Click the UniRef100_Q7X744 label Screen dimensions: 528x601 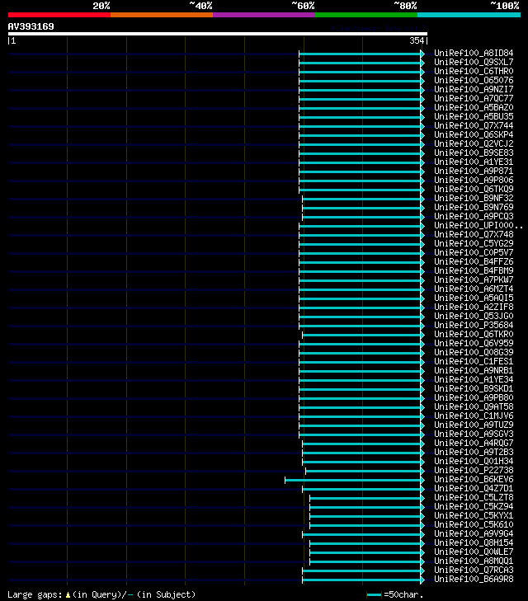pyautogui.click(x=474, y=125)
